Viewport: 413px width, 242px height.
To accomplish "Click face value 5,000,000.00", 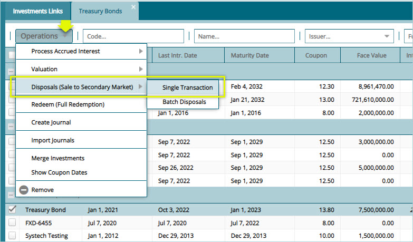I will tap(376, 168).
